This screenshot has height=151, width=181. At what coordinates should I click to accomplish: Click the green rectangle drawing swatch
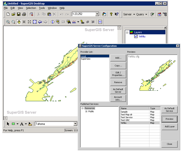[x=13, y=124]
